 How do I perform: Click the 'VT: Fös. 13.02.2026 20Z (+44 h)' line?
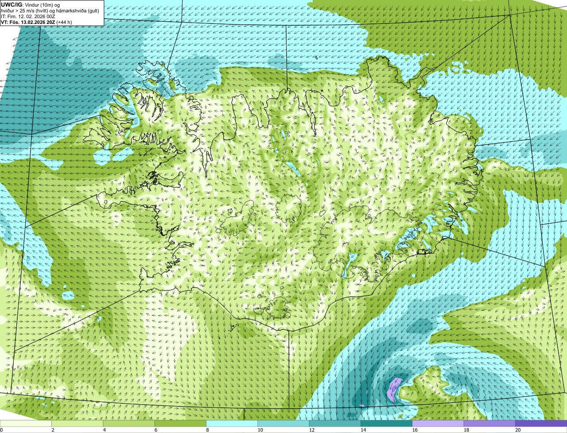[36, 22]
